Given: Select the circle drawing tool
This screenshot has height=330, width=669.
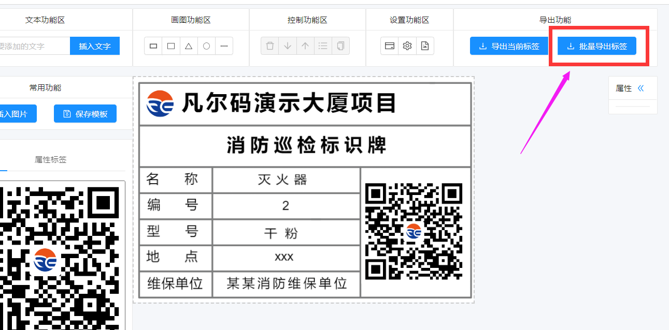Looking at the screenshot, I should (x=206, y=46).
